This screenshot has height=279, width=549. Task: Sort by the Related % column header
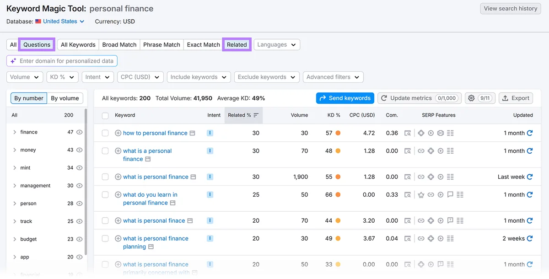(243, 115)
